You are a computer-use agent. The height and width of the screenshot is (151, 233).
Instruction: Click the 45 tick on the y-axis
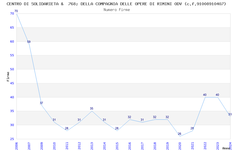12,83
